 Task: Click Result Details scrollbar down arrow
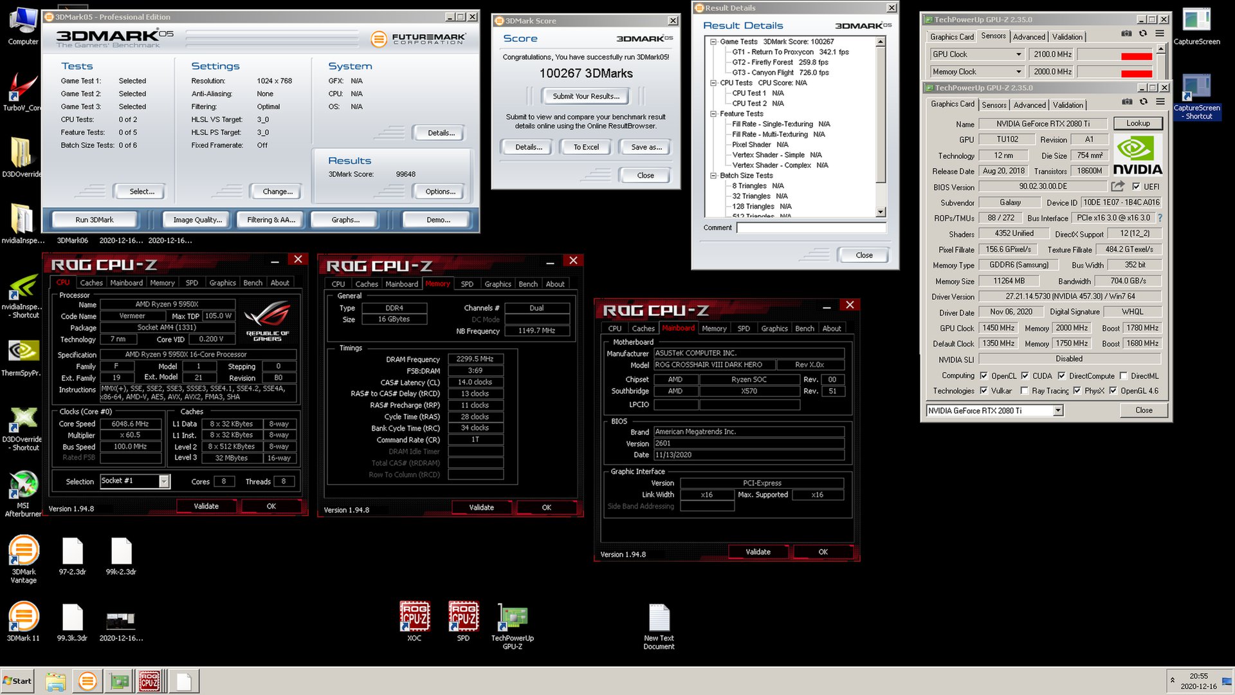click(881, 212)
